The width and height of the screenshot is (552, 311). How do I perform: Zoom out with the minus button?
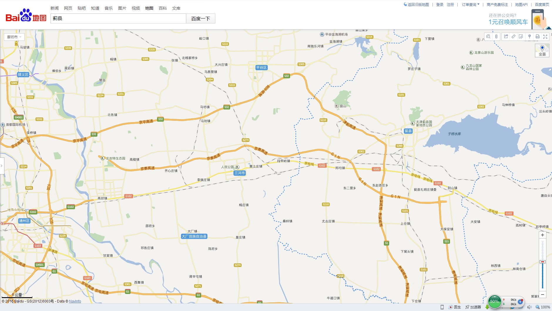click(543, 295)
